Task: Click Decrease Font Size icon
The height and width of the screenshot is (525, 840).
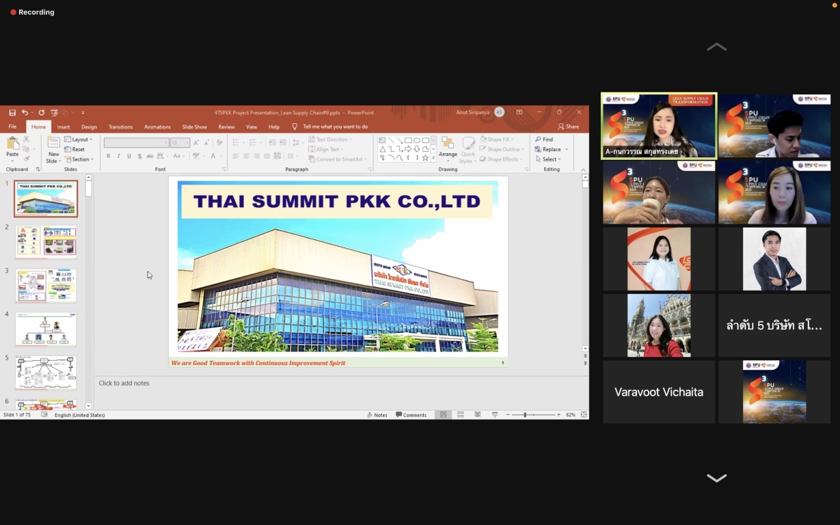Action: click(x=206, y=143)
